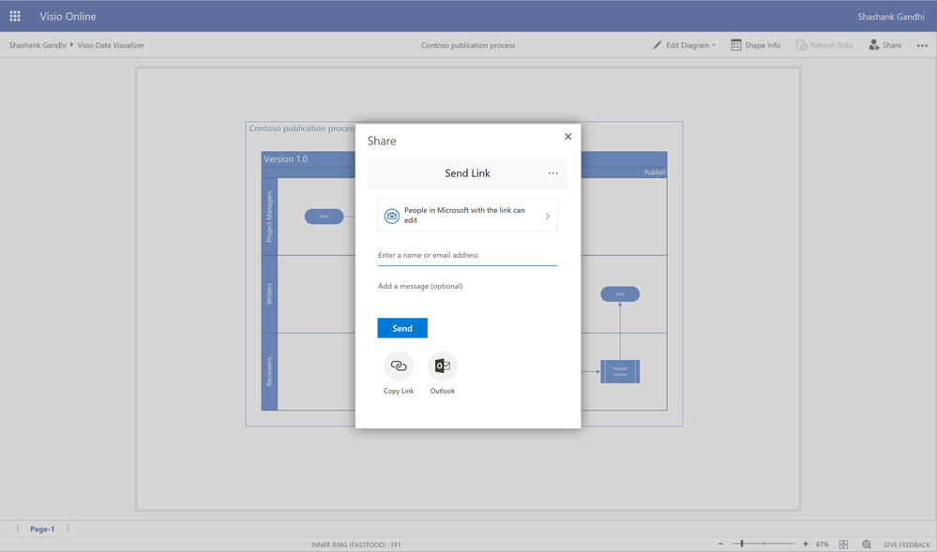Open Send Link more options ellipsis
Viewport: 937px width, 552px height.
(x=552, y=173)
